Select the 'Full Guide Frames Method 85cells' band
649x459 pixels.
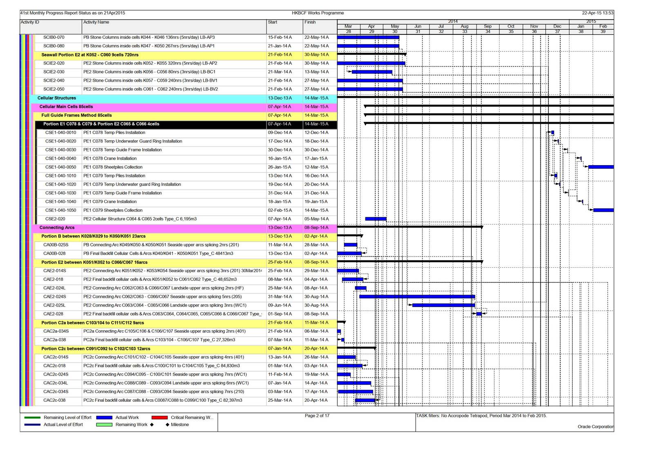tap(186, 115)
